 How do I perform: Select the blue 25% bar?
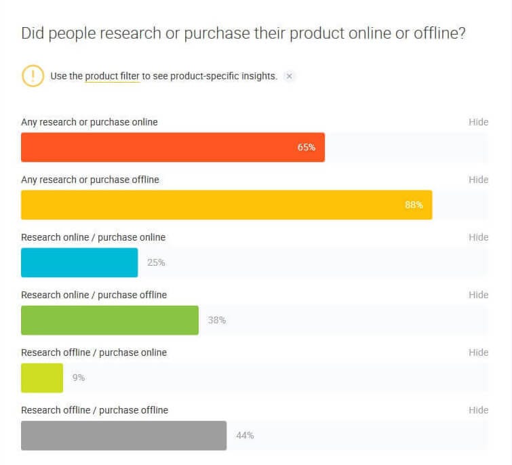(x=79, y=263)
